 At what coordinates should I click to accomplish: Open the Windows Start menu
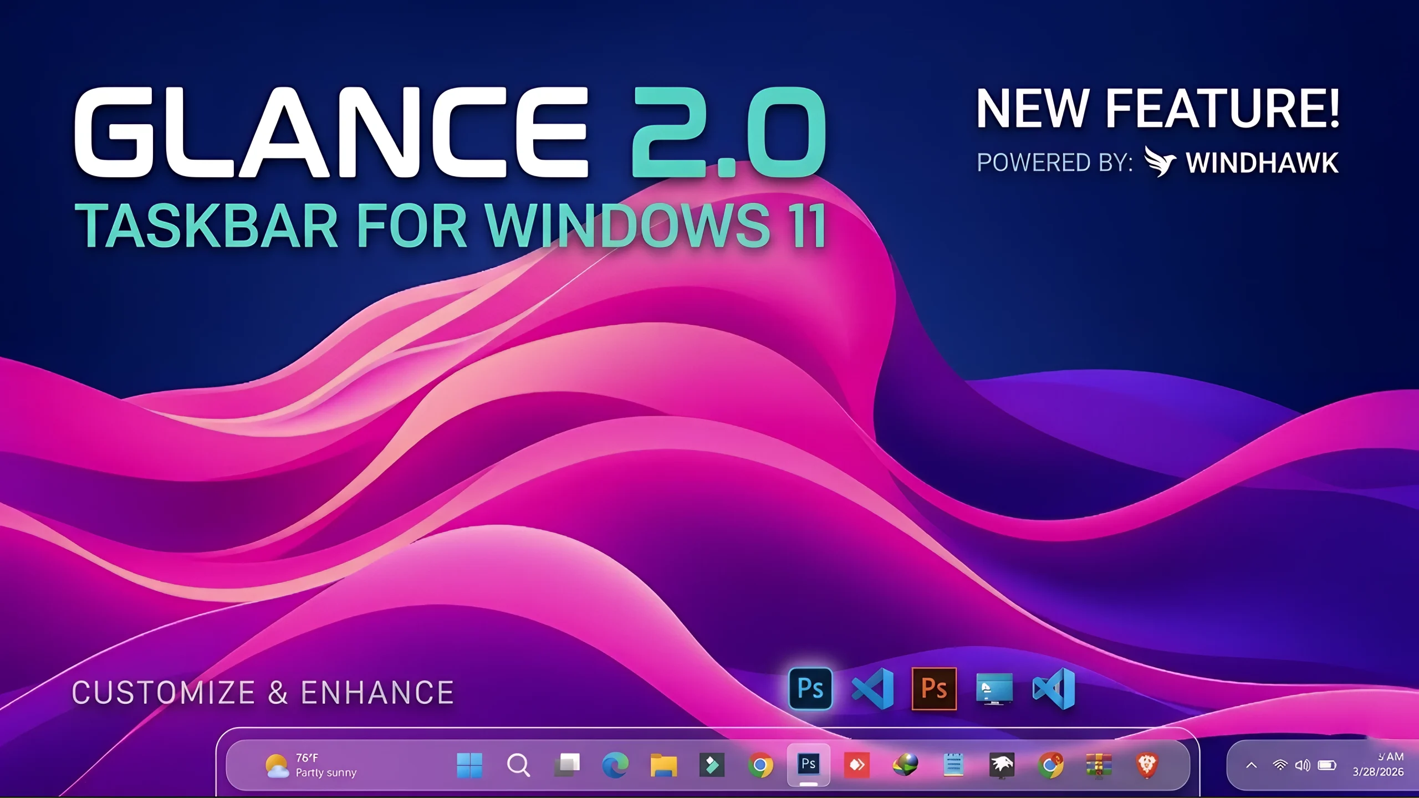click(469, 765)
